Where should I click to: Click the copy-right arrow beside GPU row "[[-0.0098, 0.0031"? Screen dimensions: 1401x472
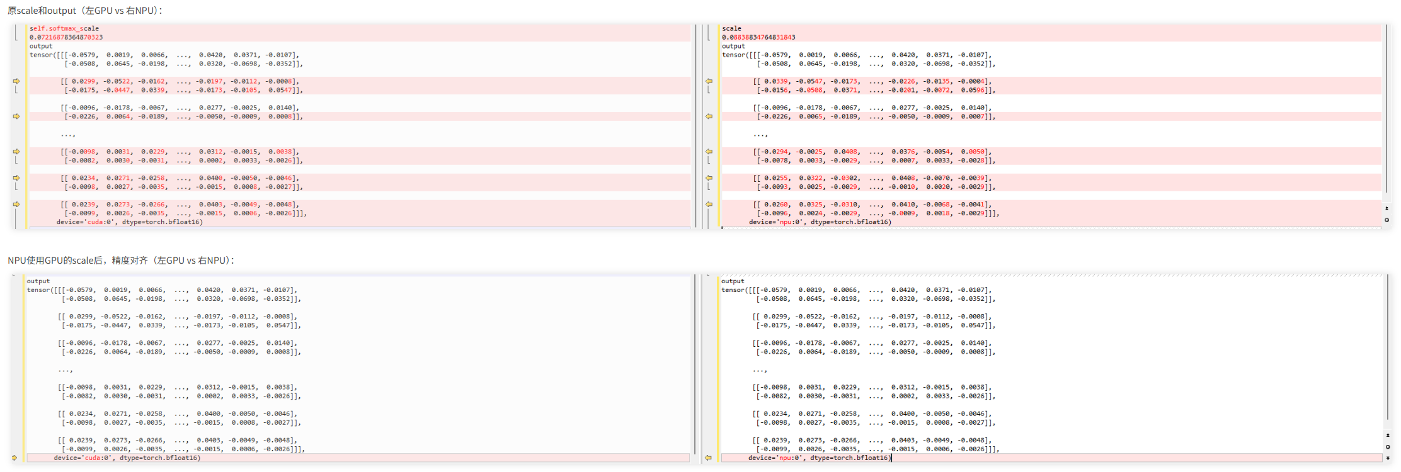pyautogui.click(x=16, y=152)
